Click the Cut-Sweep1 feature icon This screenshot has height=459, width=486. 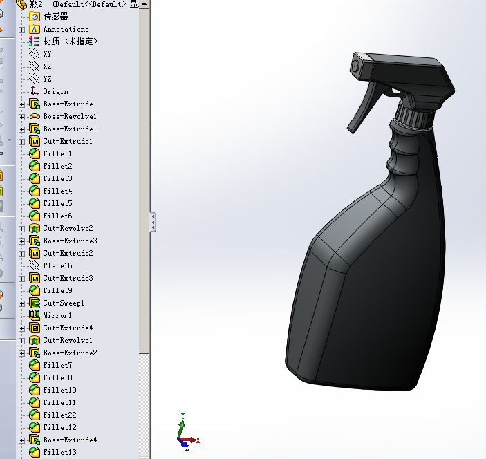point(35,303)
